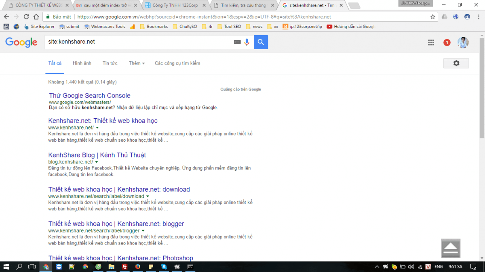View the Google notifications badge
This screenshot has height=272, width=485.
coord(447,42)
